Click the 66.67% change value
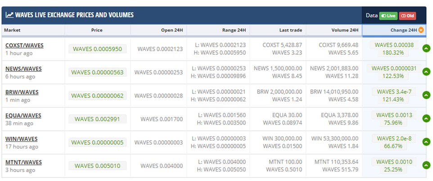This screenshot has width=433, height=181. pyautogui.click(x=393, y=146)
